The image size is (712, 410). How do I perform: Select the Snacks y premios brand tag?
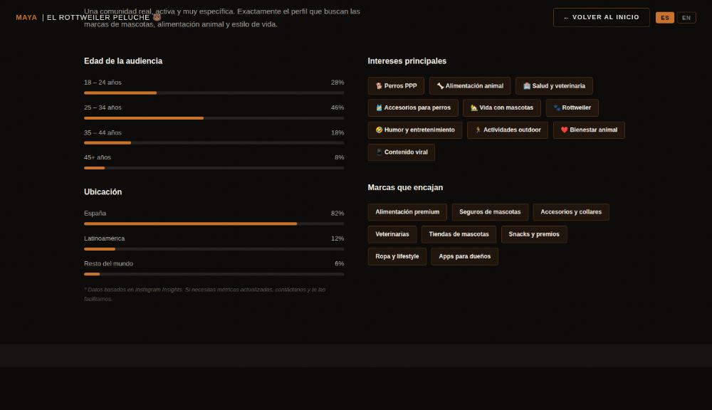coord(534,234)
